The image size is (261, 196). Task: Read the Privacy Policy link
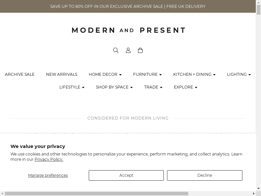pyautogui.click(x=49, y=159)
